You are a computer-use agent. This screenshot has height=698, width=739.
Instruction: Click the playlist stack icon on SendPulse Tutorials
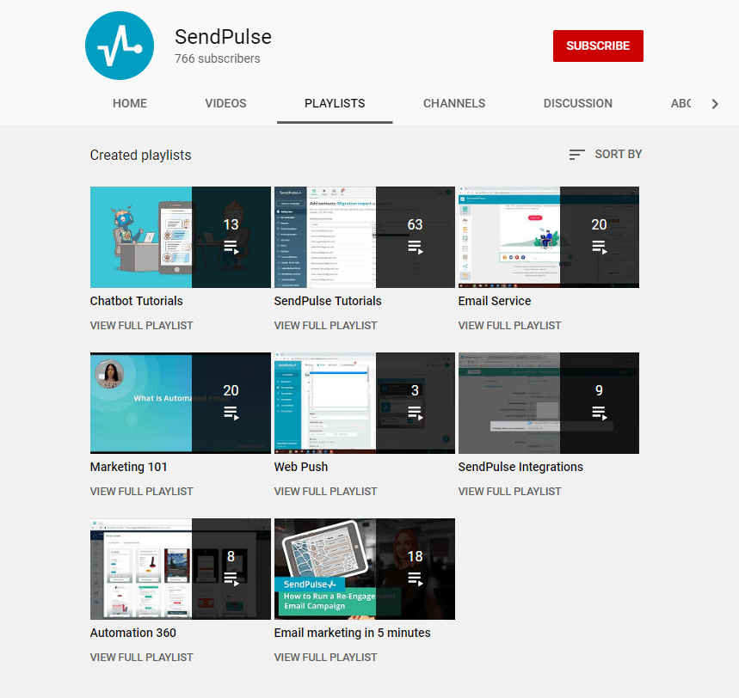(x=415, y=248)
